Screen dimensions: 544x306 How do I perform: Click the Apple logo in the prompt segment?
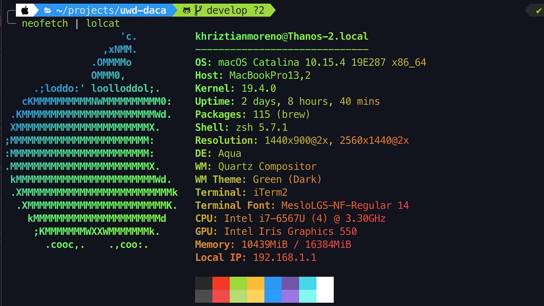coord(25,10)
